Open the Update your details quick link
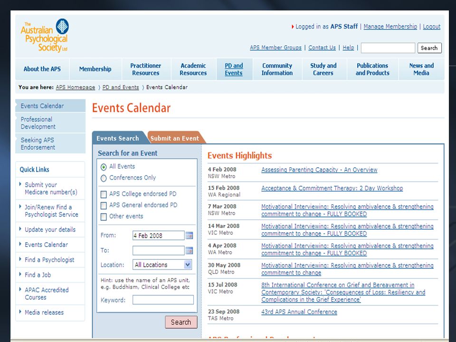This screenshot has width=456, height=342. [x=50, y=229]
